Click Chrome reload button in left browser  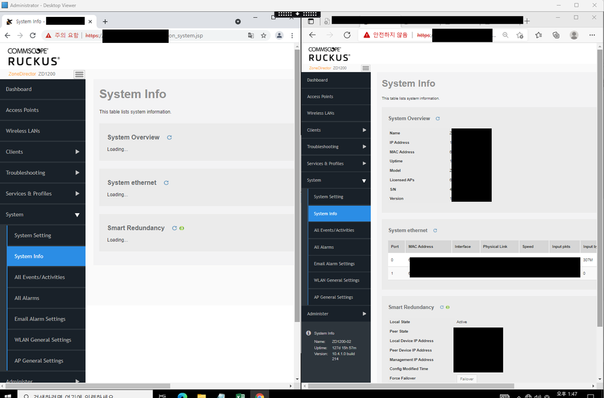pyautogui.click(x=34, y=36)
